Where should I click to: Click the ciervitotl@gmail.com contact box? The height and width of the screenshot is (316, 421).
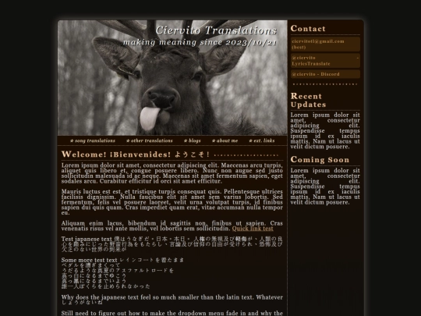tap(325, 44)
